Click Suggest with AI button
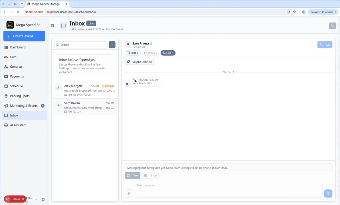340x205 pixels. pos(139,62)
